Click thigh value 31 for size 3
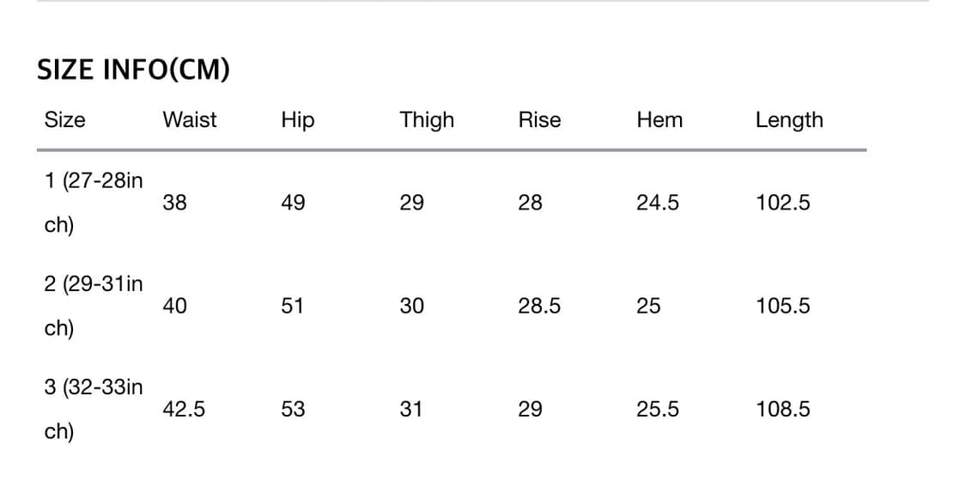Viewport: 966px width, 487px height. tap(411, 409)
